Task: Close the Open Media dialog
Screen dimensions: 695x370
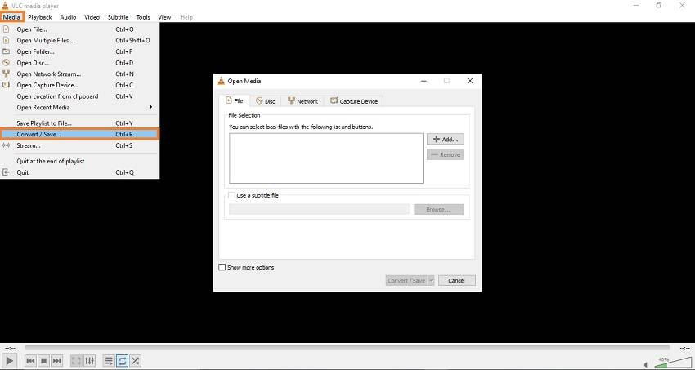Action: coord(470,81)
